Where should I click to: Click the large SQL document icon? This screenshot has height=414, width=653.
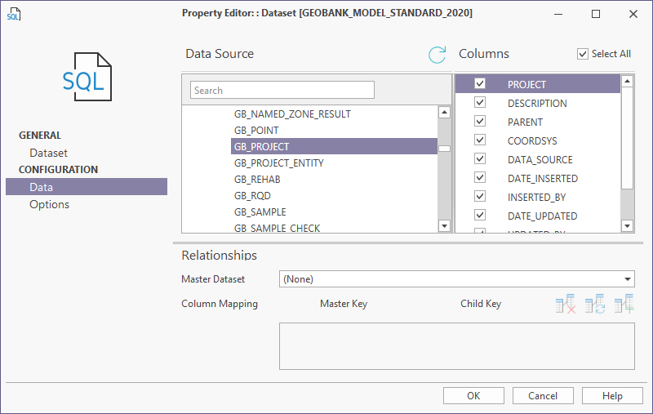coord(87,76)
